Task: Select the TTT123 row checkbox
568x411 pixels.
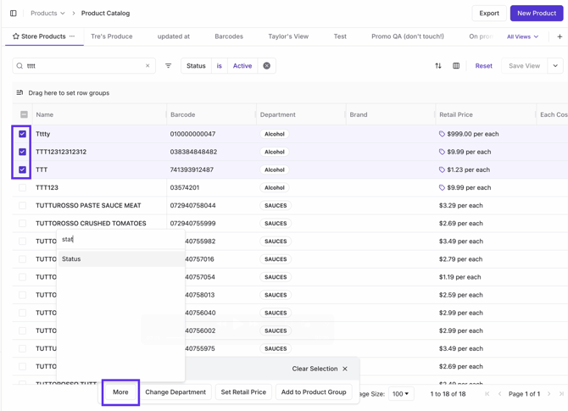Action: point(23,187)
